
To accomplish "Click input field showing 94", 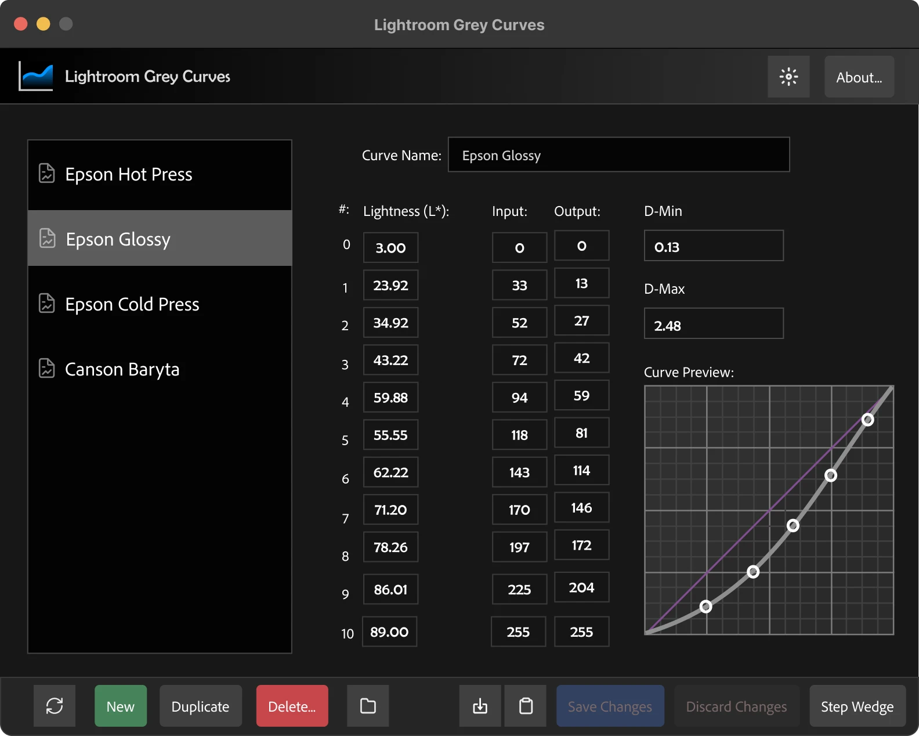I will (519, 398).
